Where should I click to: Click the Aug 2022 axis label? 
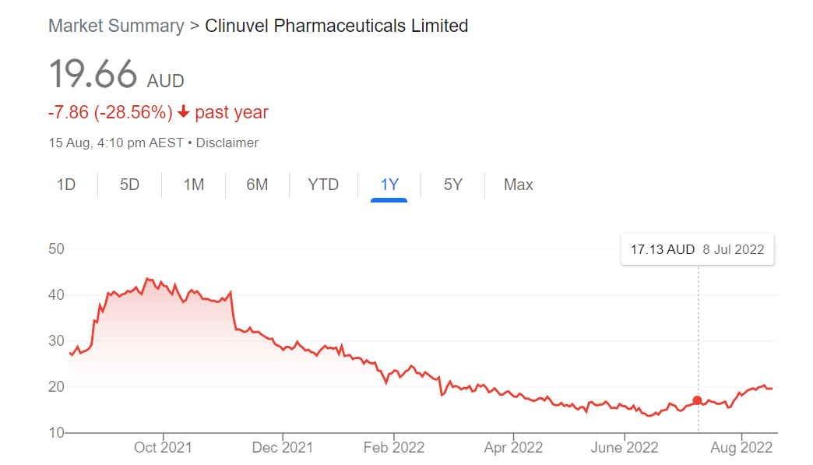tap(743, 448)
